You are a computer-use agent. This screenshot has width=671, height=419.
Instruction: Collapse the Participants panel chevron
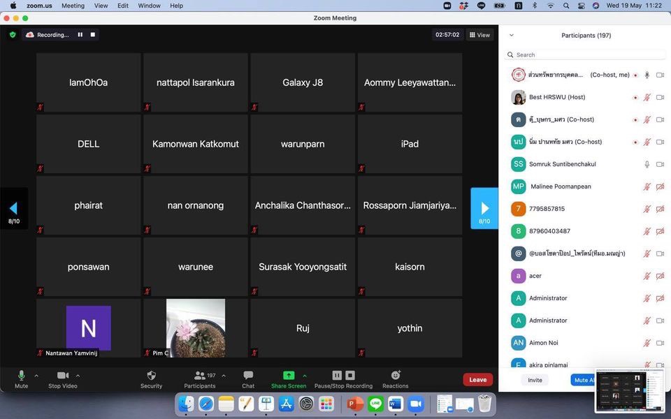tap(511, 35)
